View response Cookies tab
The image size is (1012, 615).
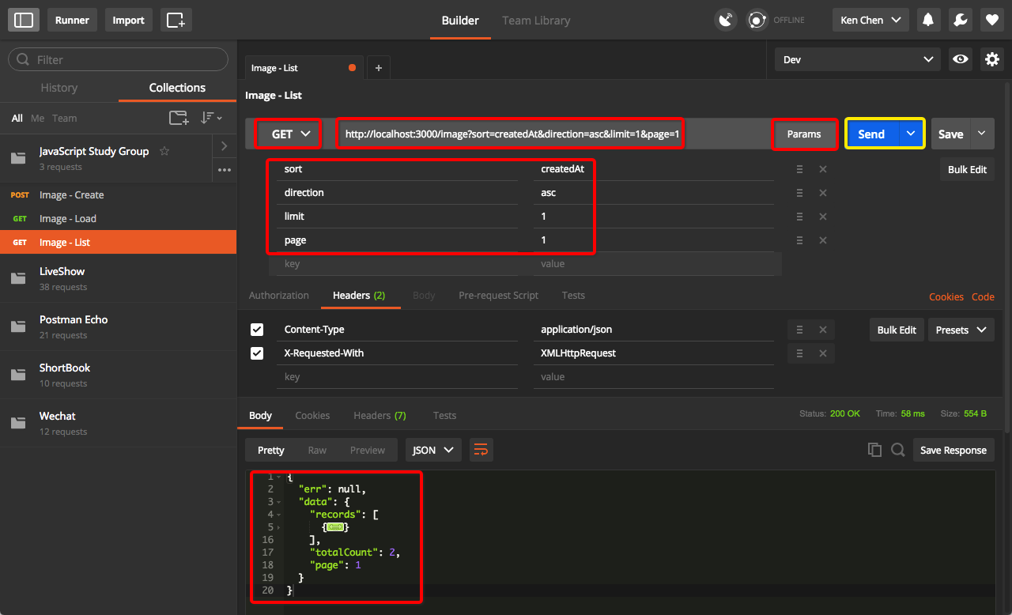click(312, 416)
